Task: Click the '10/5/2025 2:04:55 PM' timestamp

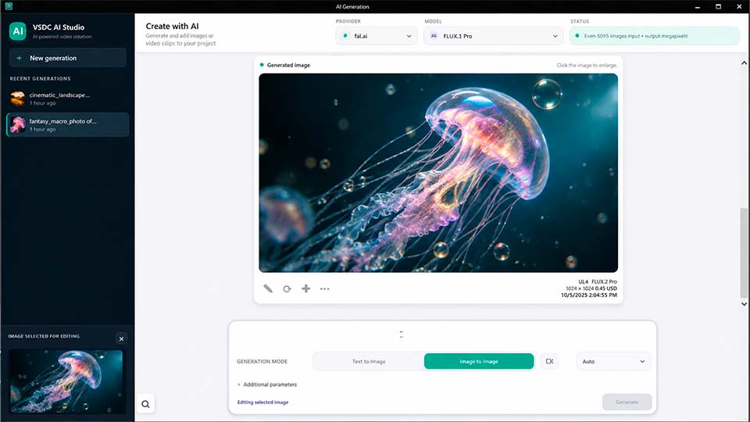Action: [x=589, y=295]
